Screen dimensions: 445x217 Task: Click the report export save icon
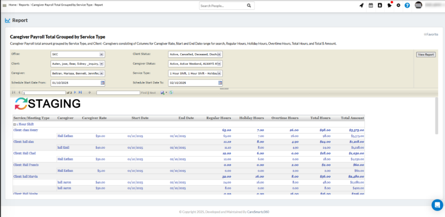coord(162,92)
